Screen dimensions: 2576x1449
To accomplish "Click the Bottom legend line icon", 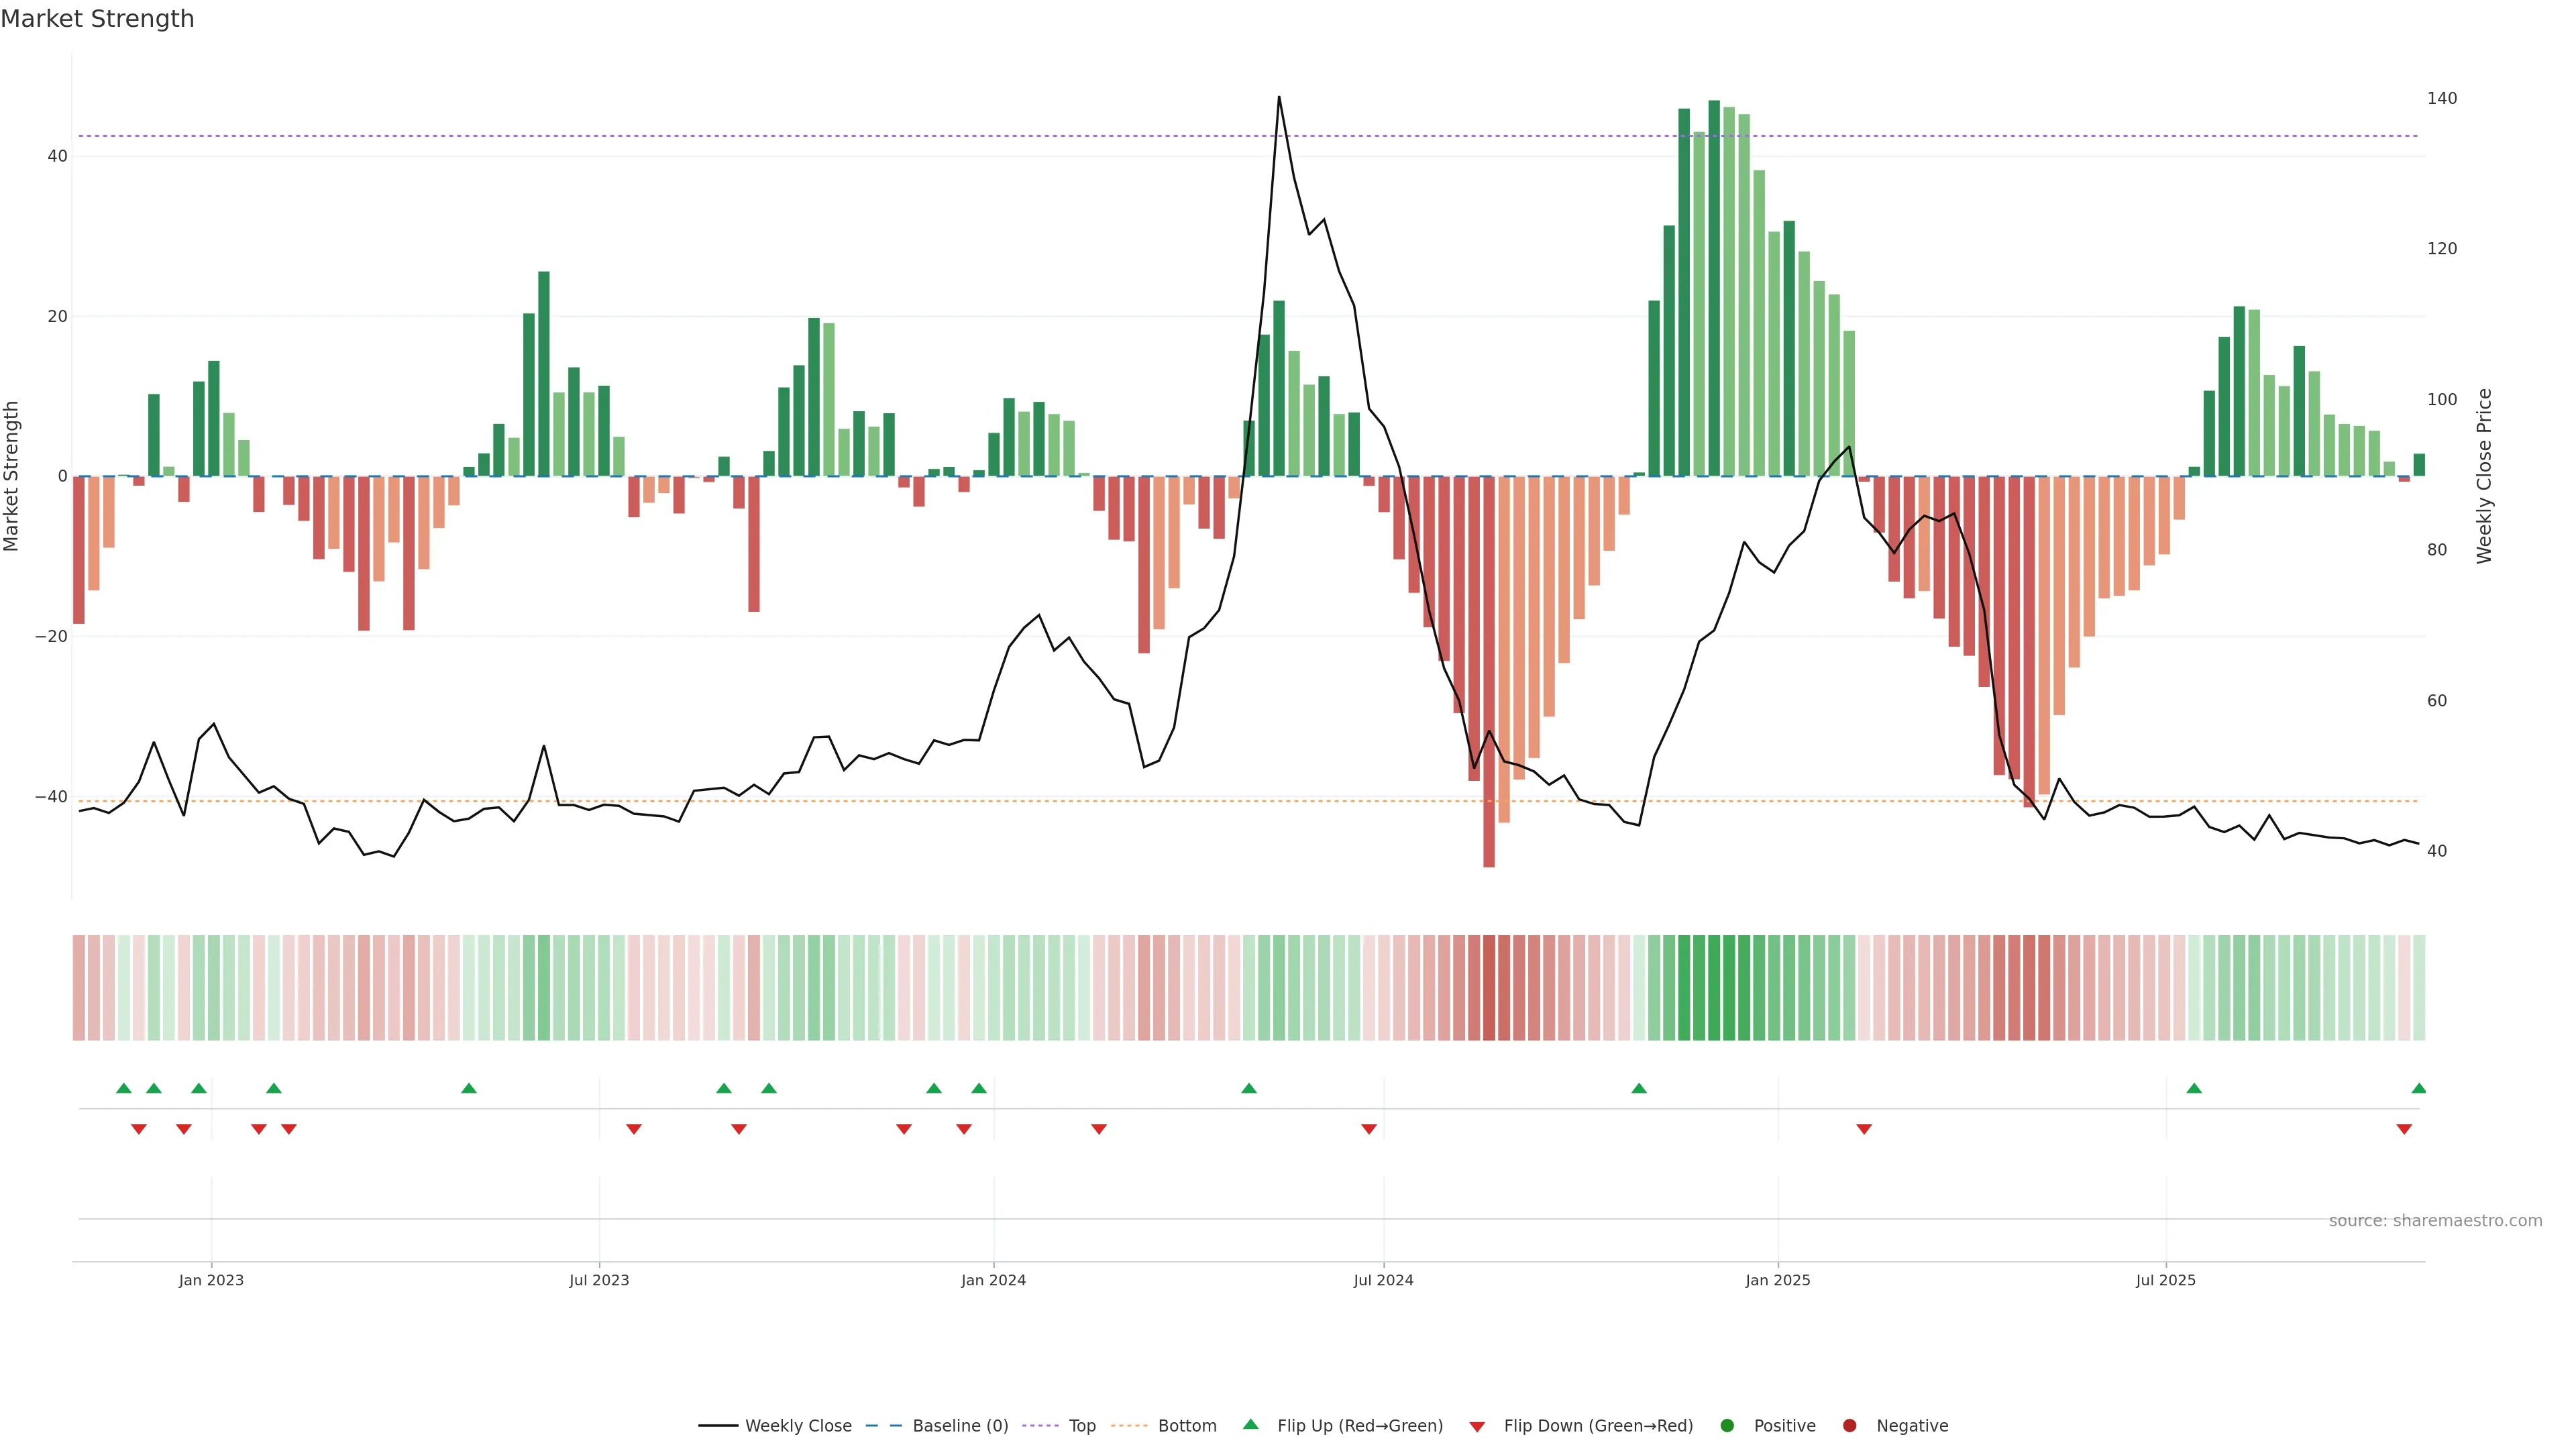I will (1129, 1425).
